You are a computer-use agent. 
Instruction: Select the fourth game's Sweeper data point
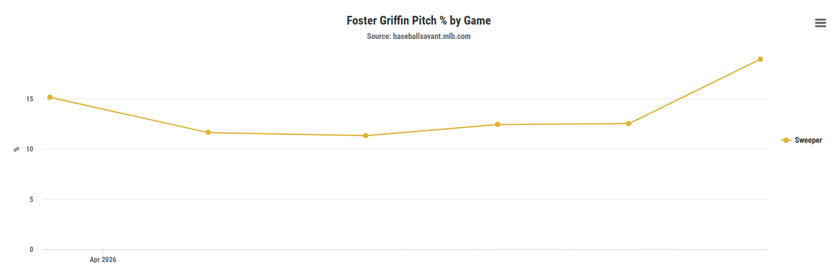tap(497, 125)
